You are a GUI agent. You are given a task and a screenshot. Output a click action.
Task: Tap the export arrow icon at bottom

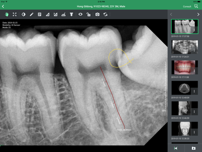(x=176, y=148)
